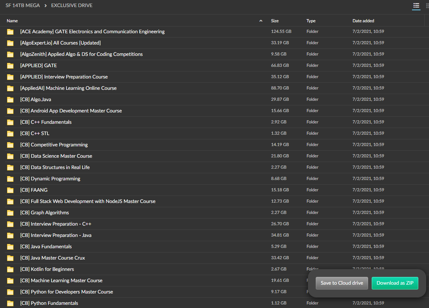Image resolution: width=429 pixels, height=308 pixels.
Task: Select [CB] Graph Algorithms name
Action: pos(45,213)
